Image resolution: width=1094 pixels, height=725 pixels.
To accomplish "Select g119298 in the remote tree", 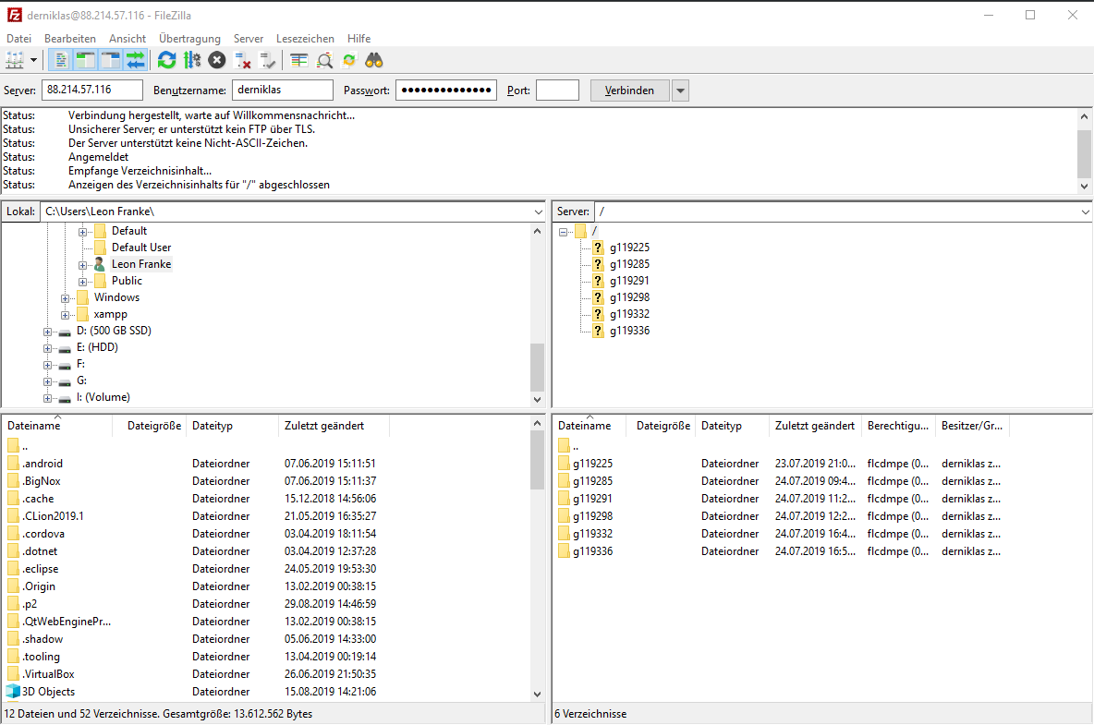I will (x=629, y=297).
